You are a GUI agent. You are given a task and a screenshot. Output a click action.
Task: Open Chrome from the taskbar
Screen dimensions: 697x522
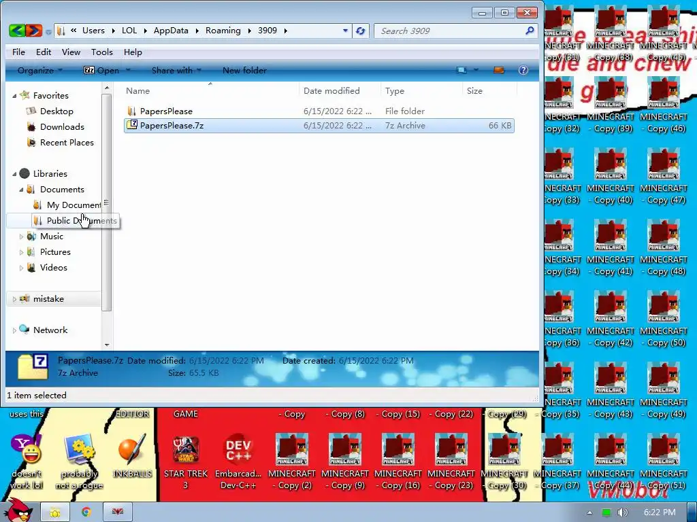86,512
